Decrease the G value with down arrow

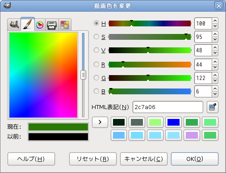(215, 80)
